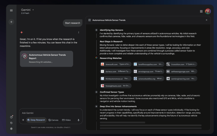217x136 pixels.
Task: Click the document icon in panel header
Action: pos(90,20)
